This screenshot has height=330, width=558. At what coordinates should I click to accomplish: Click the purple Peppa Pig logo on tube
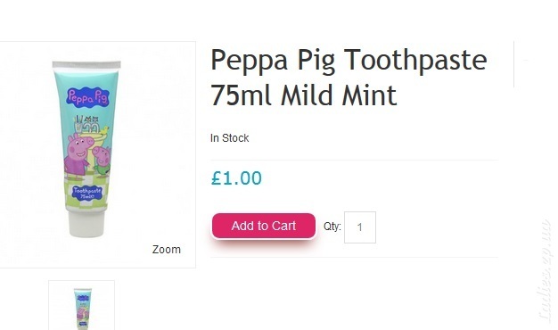[87, 96]
